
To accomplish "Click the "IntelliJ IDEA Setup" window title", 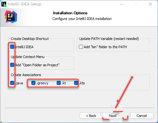I will 24,4.
